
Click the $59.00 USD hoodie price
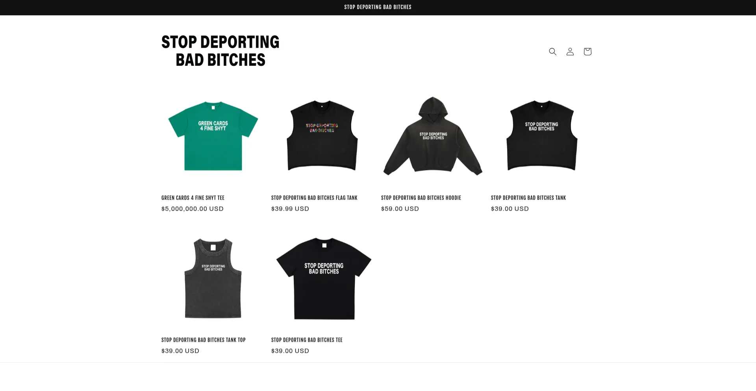pyautogui.click(x=400, y=209)
